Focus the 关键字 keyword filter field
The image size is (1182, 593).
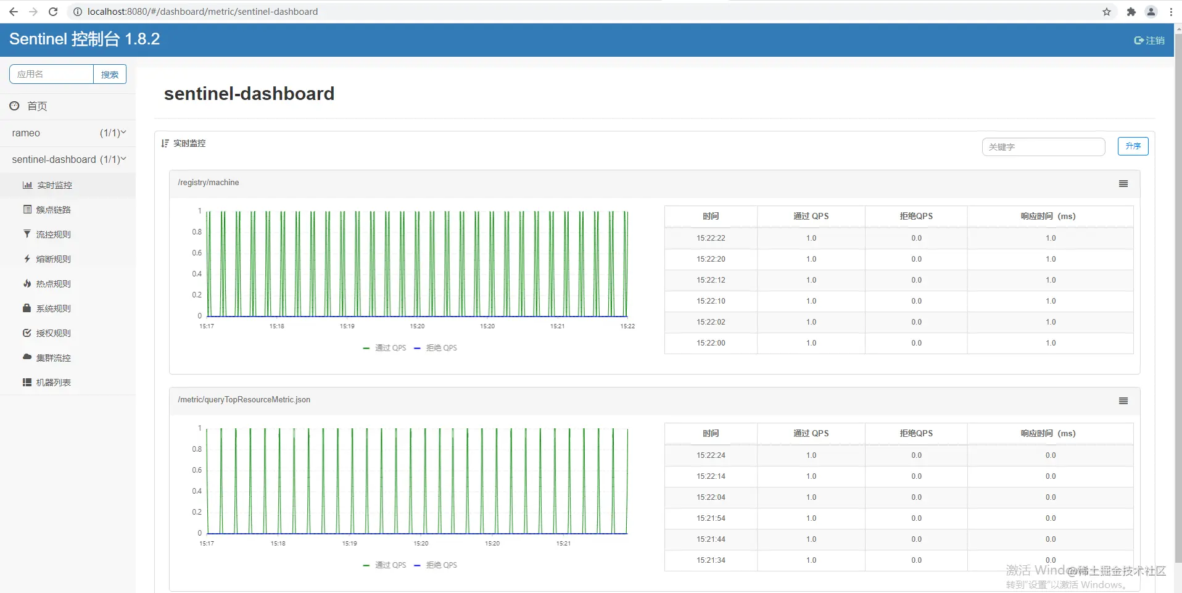tap(1043, 147)
